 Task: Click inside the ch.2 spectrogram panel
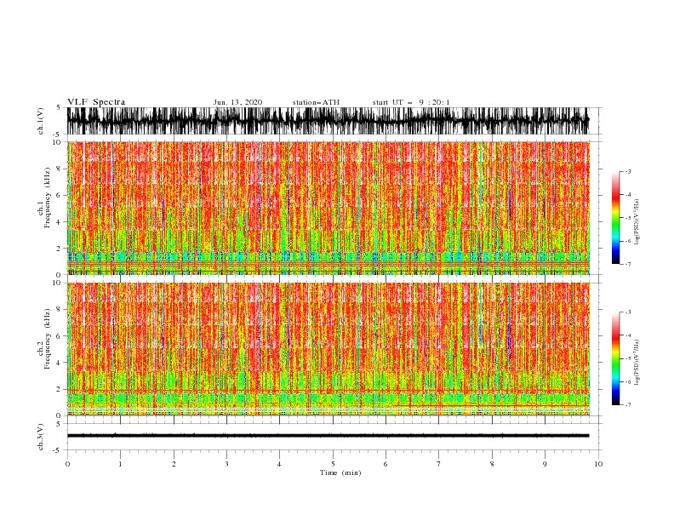point(328,349)
